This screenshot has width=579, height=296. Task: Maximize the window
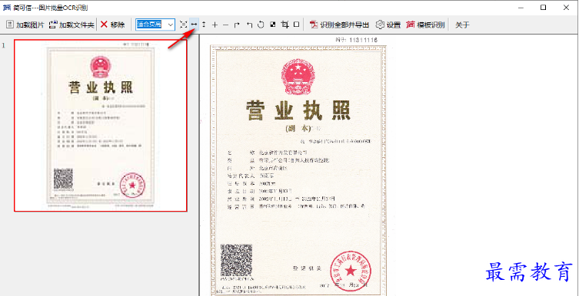(x=543, y=8)
